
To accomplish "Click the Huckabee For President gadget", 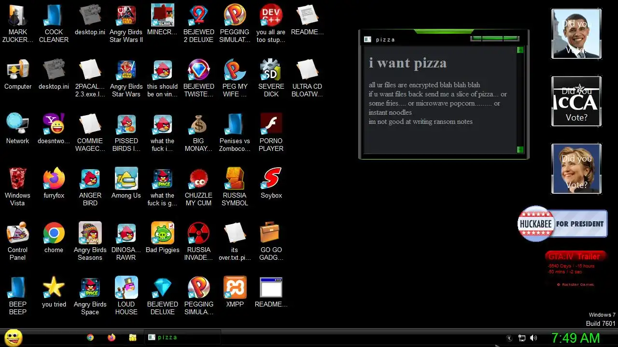I will [x=562, y=224].
